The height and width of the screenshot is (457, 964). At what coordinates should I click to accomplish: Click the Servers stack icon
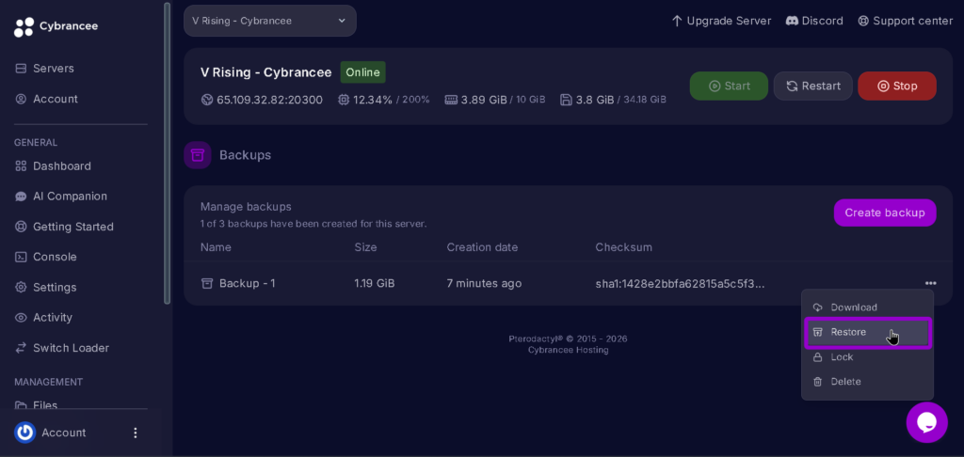click(x=21, y=69)
